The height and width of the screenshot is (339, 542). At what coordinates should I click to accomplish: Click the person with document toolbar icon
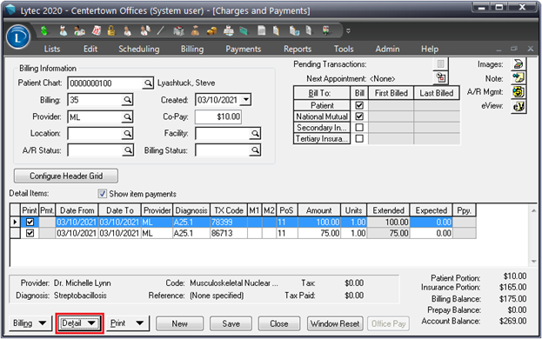[145, 31]
